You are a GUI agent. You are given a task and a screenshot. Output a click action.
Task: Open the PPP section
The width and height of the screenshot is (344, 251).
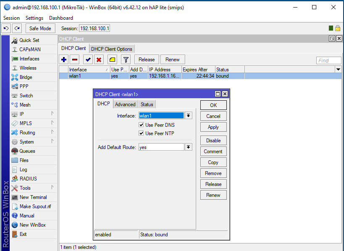point(34,86)
